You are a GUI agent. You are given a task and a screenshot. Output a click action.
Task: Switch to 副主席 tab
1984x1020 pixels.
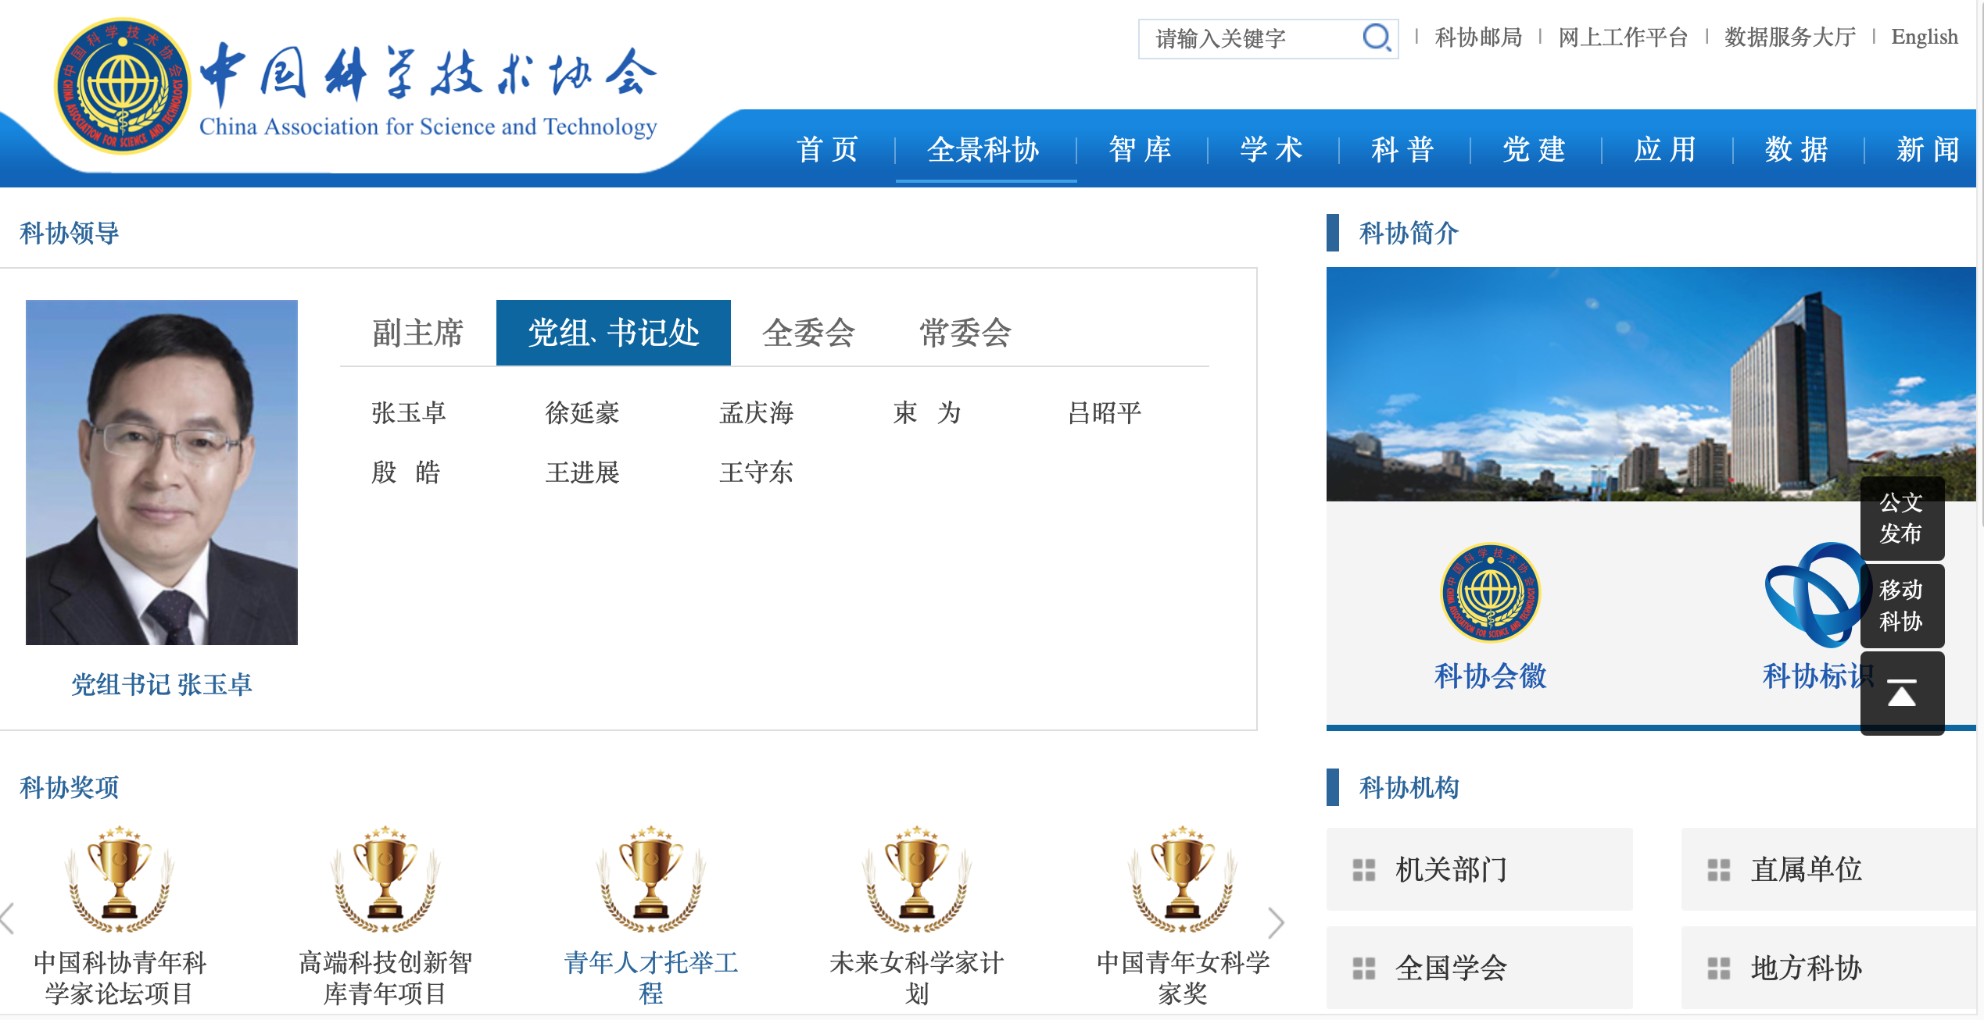tap(418, 333)
